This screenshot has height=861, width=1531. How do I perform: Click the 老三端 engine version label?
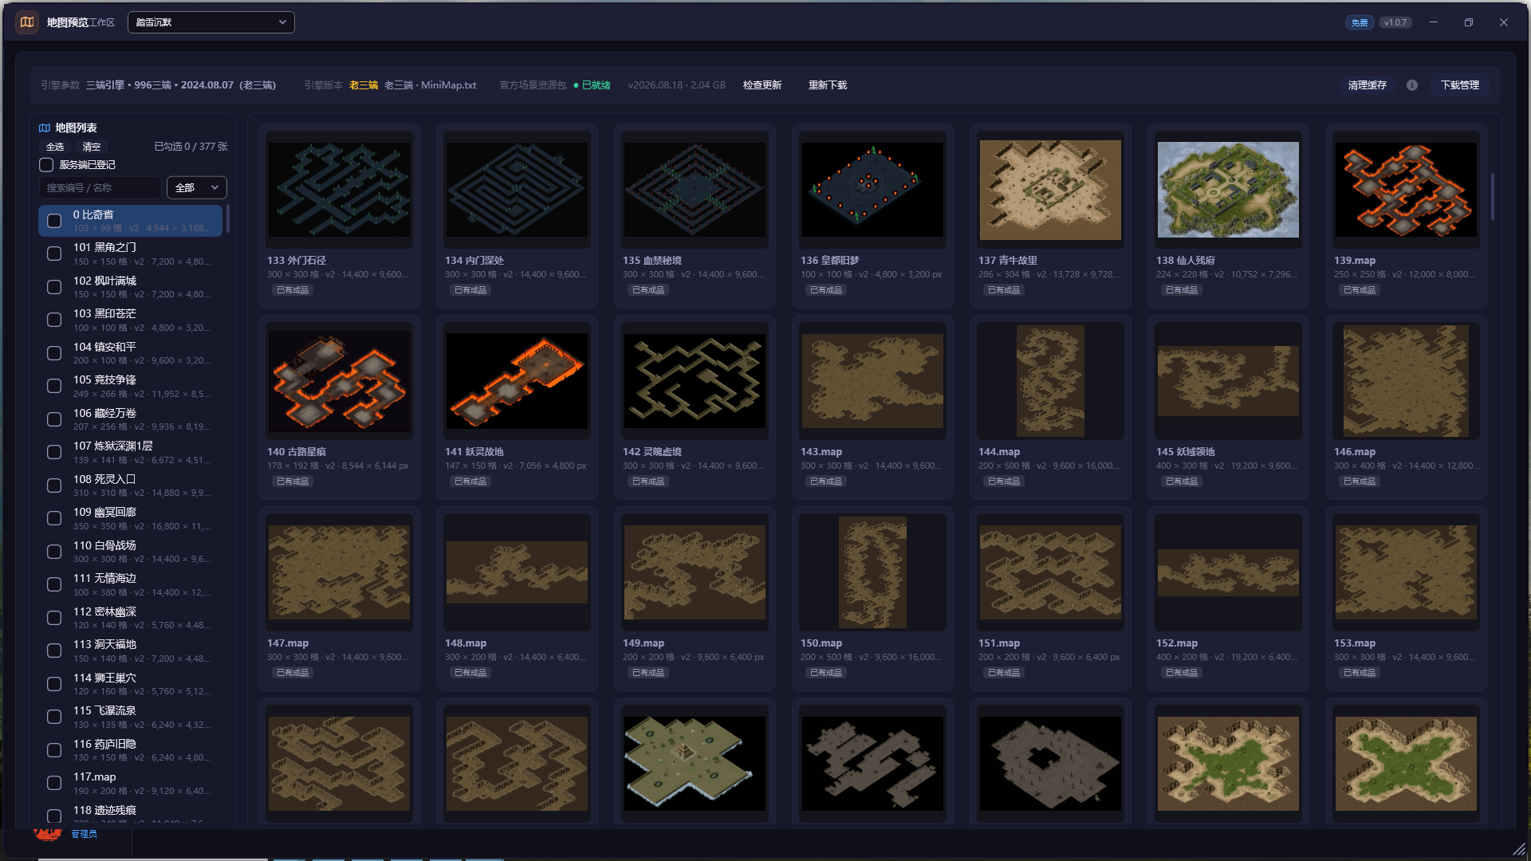(364, 85)
